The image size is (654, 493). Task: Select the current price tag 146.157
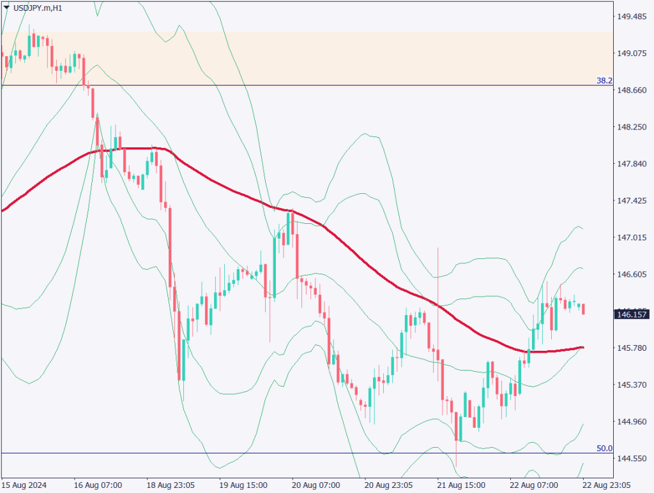pyautogui.click(x=630, y=314)
